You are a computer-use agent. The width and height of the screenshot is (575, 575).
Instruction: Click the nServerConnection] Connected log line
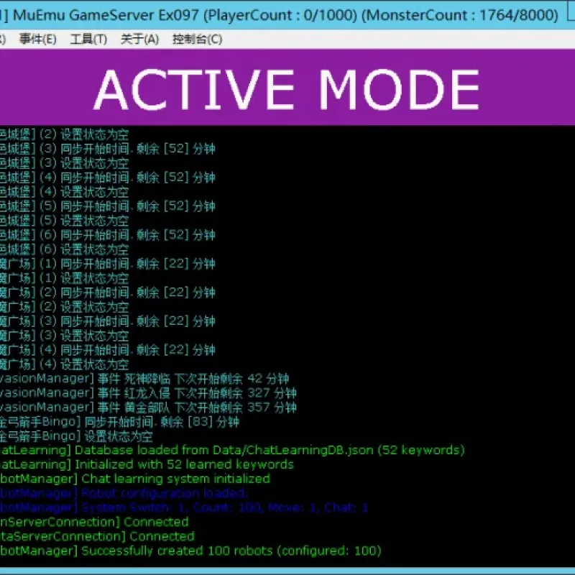click(95, 523)
